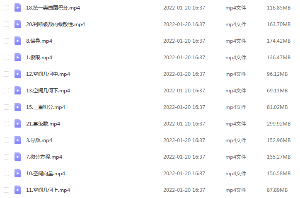Check the box beside 21.幂级数.mp4

[x=7, y=123]
